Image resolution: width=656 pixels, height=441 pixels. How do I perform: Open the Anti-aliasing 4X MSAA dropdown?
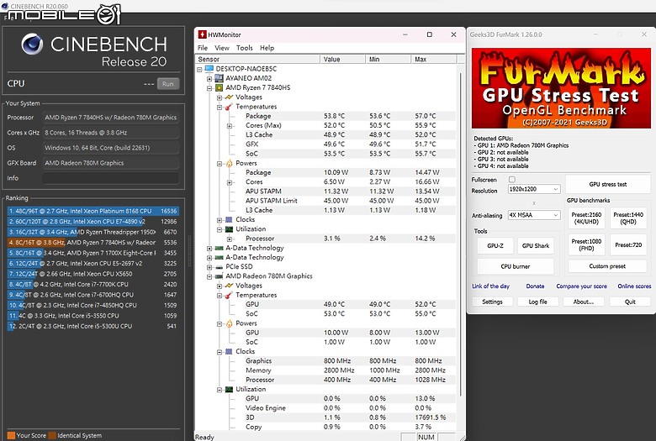tap(534, 215)
